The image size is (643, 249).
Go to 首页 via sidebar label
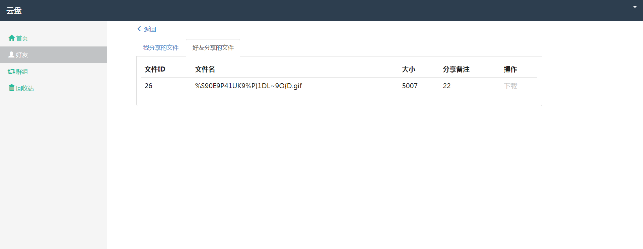22,38
